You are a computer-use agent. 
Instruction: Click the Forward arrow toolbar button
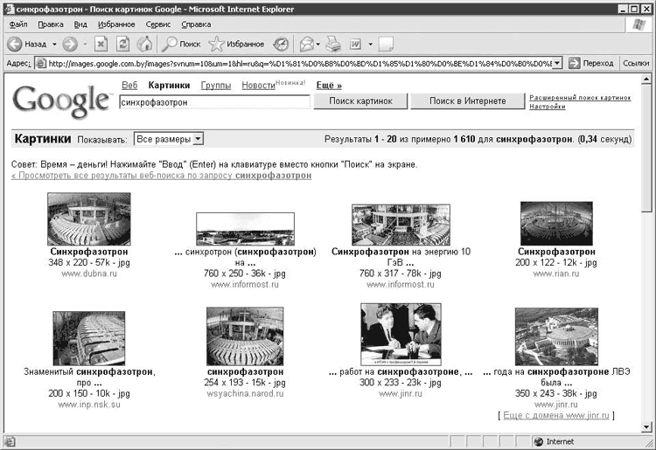(x=69, y=44)
